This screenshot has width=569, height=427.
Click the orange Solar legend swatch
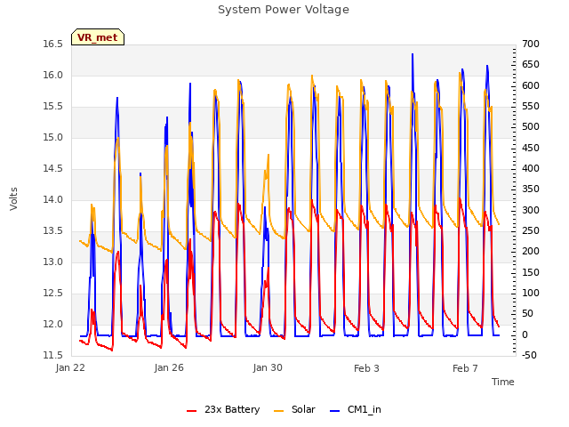tap(278, 411)
